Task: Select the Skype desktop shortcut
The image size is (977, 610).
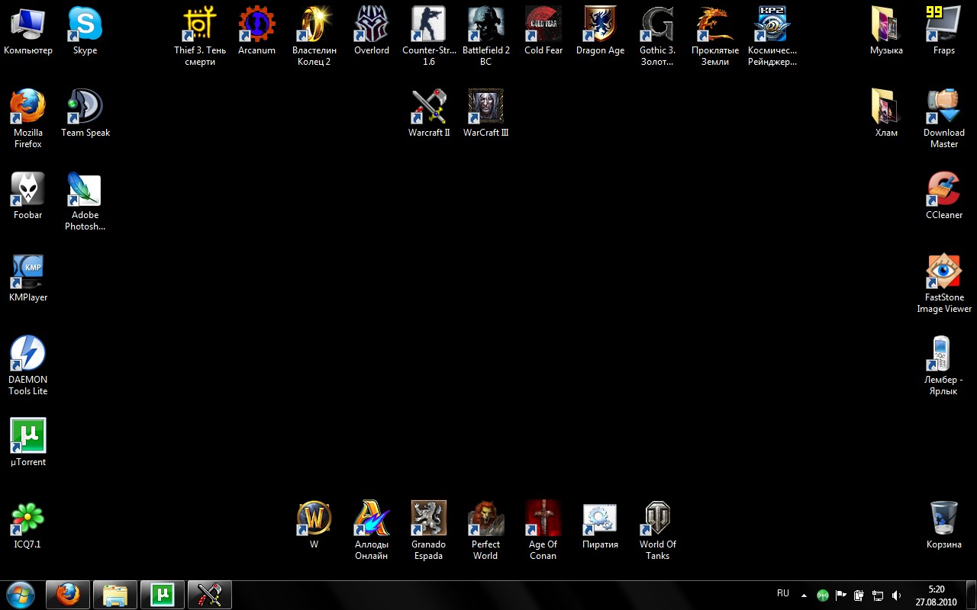Action: click(85, 30)
